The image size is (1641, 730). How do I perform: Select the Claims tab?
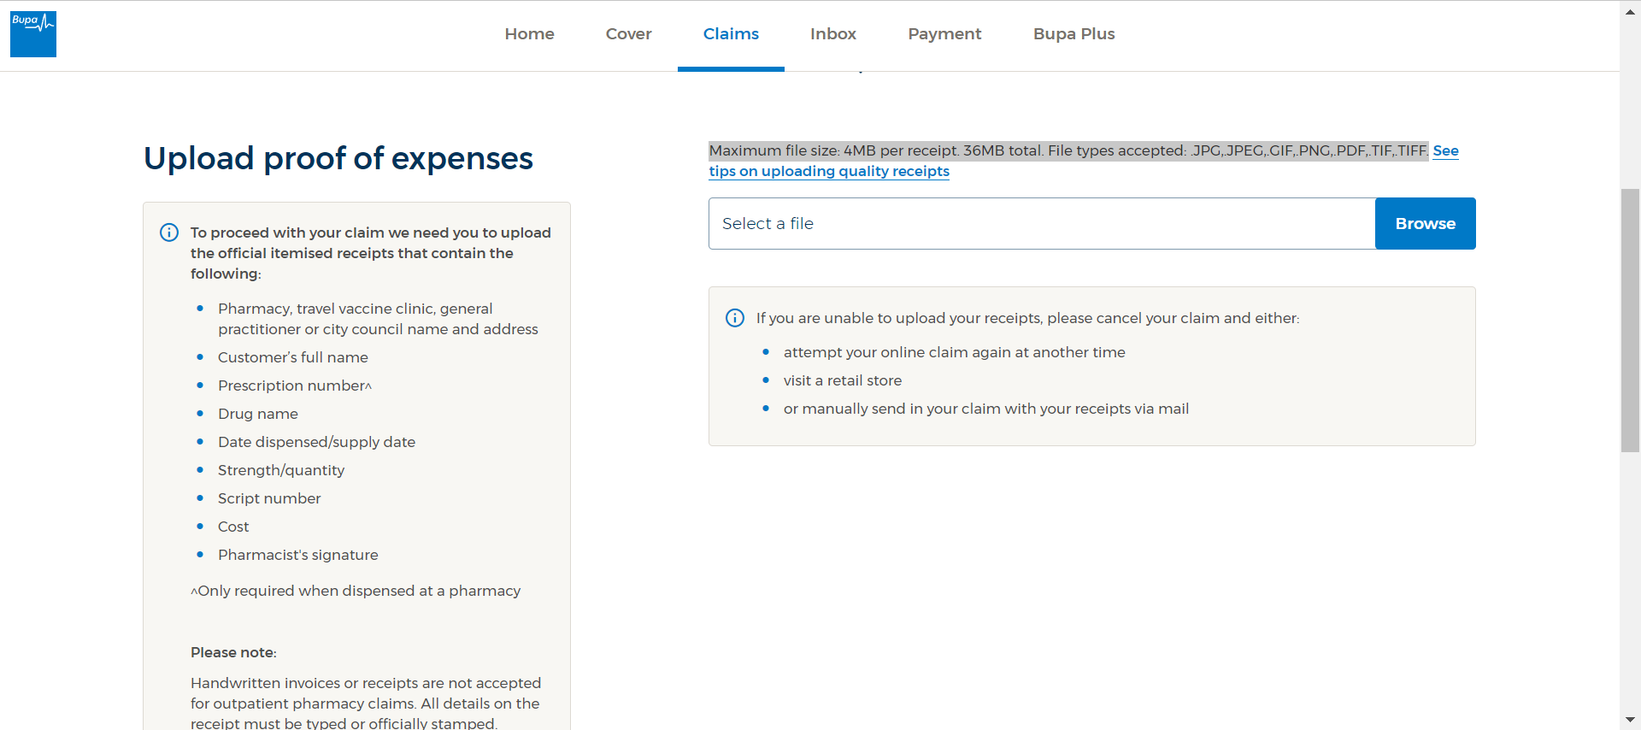pyautogui.click(x=731, y=34)
